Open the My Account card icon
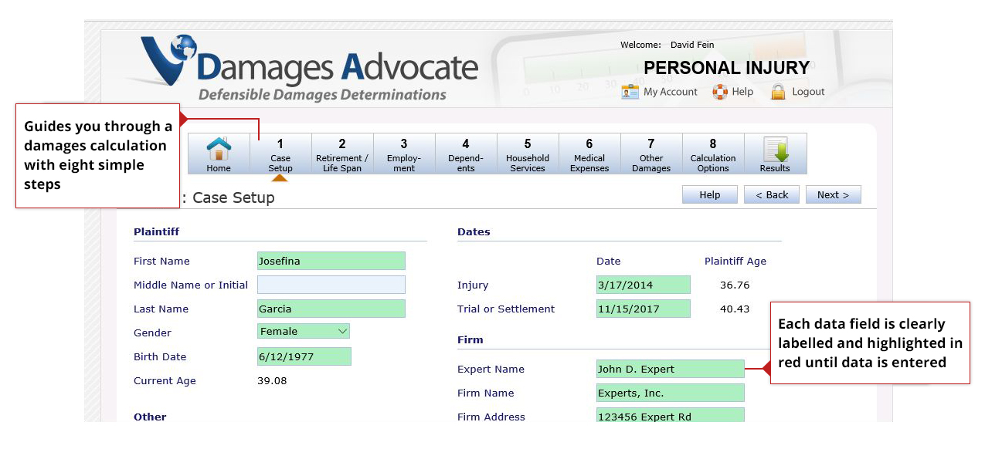This screenshot has width=985, height=449. [x=630, y=92]
